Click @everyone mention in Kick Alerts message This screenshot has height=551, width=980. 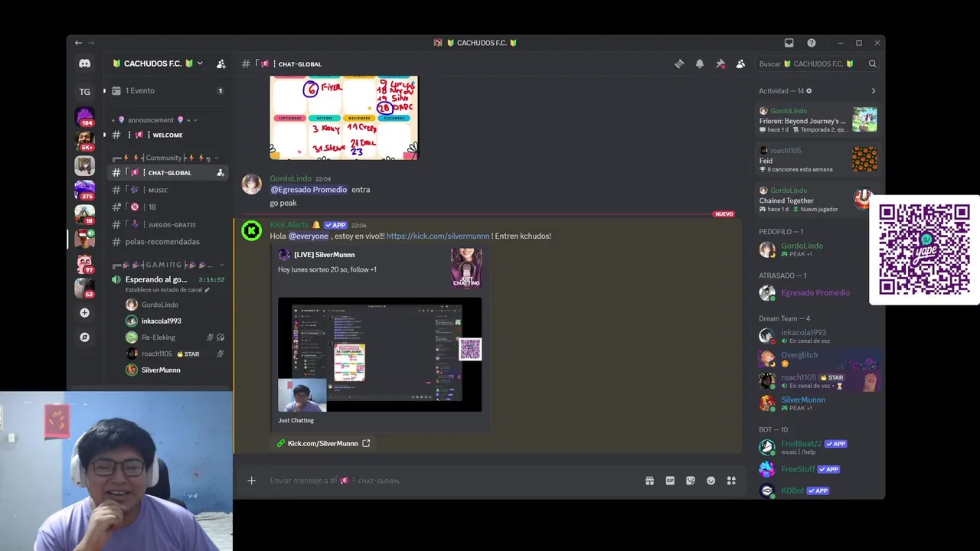(309, 236)
